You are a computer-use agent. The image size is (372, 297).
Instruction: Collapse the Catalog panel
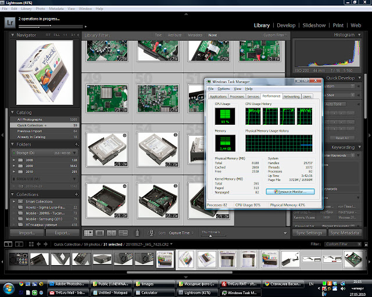click(x=12, y=113)
